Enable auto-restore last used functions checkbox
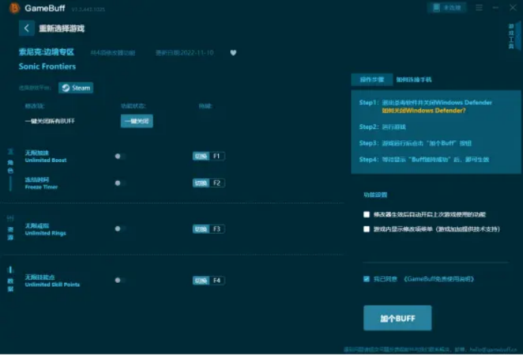523x356 pixels. (x=367, y=214)
